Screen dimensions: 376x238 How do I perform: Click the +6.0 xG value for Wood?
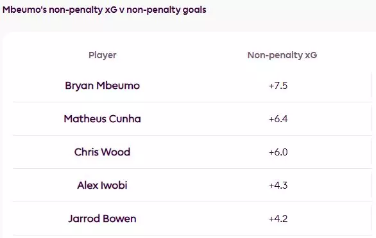pyautogui.click(x=278, y=152)
